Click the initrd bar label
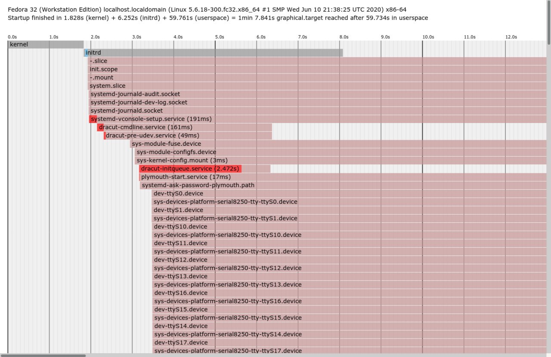Viewport: 551px width, 357px height. pyautogui.click(x=93, y=52)
